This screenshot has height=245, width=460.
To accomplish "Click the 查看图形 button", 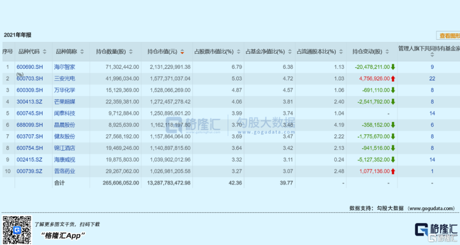I will pos(448,36).
